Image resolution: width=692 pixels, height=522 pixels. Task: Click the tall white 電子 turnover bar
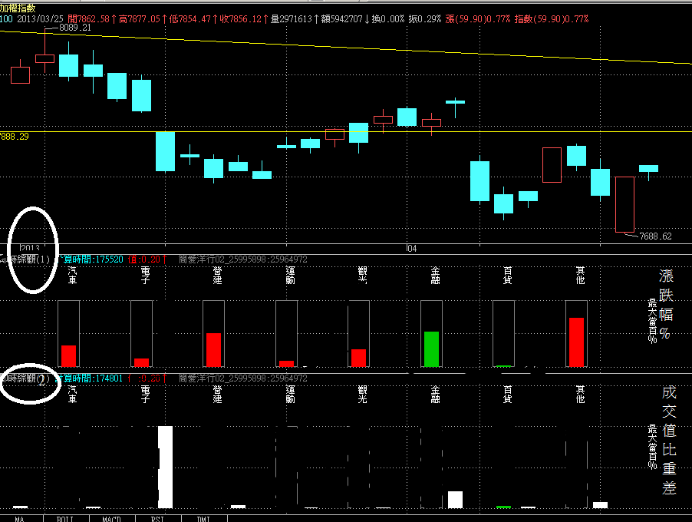coord(165,467)
